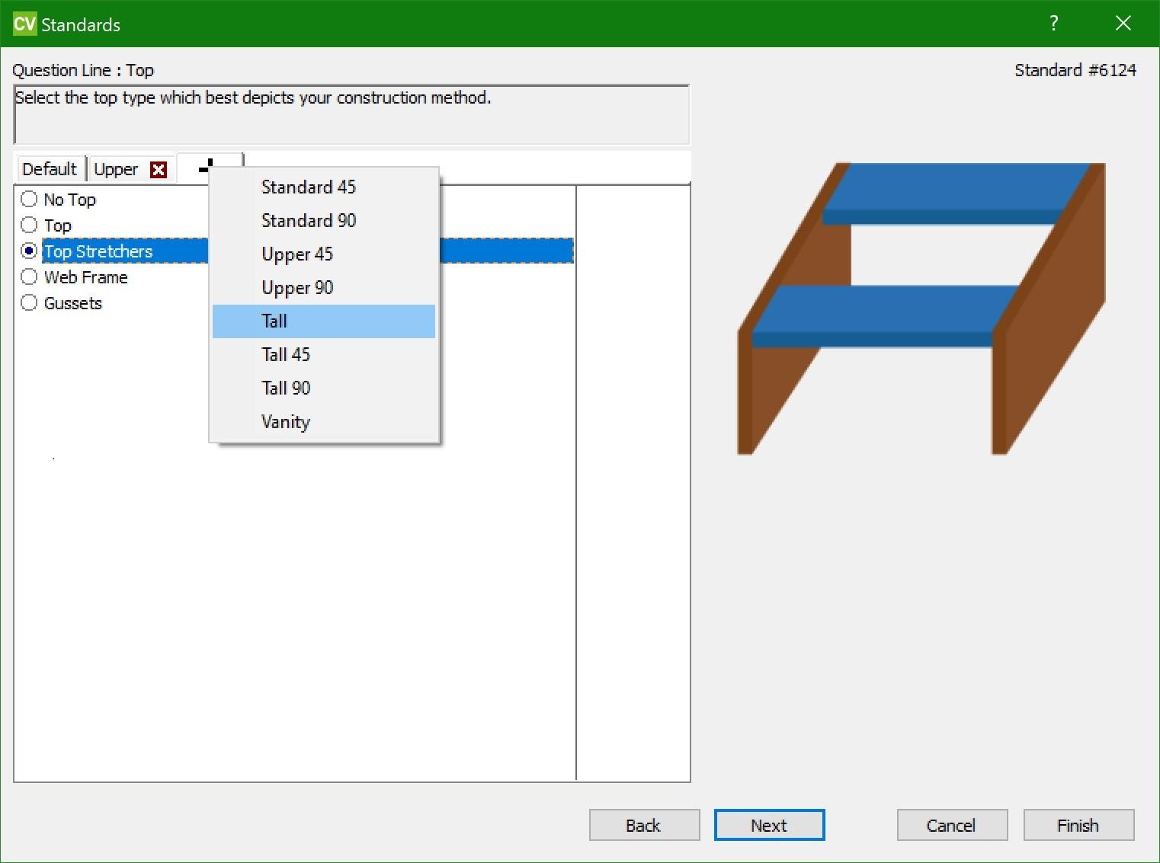The width and height of the screenshot is (1160, 863).
Task: Select the Gussets radio option
Action: [29, 303]
